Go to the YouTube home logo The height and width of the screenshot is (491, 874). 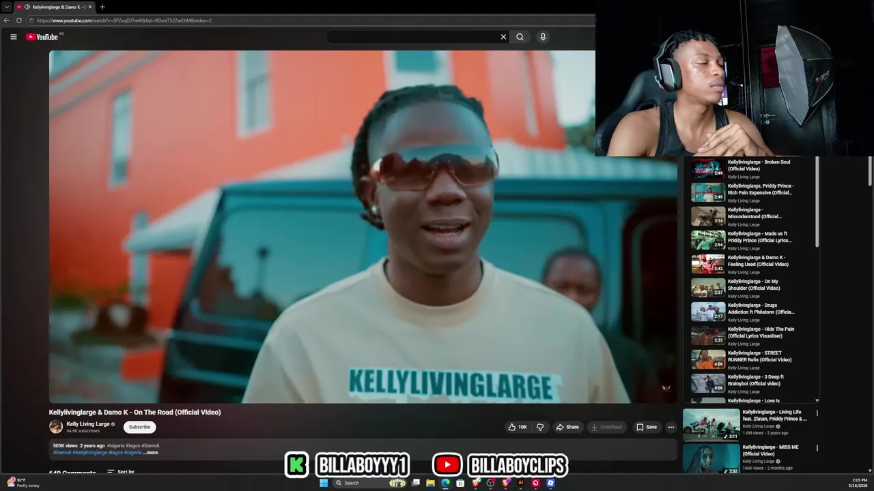[x=42, y=37]
